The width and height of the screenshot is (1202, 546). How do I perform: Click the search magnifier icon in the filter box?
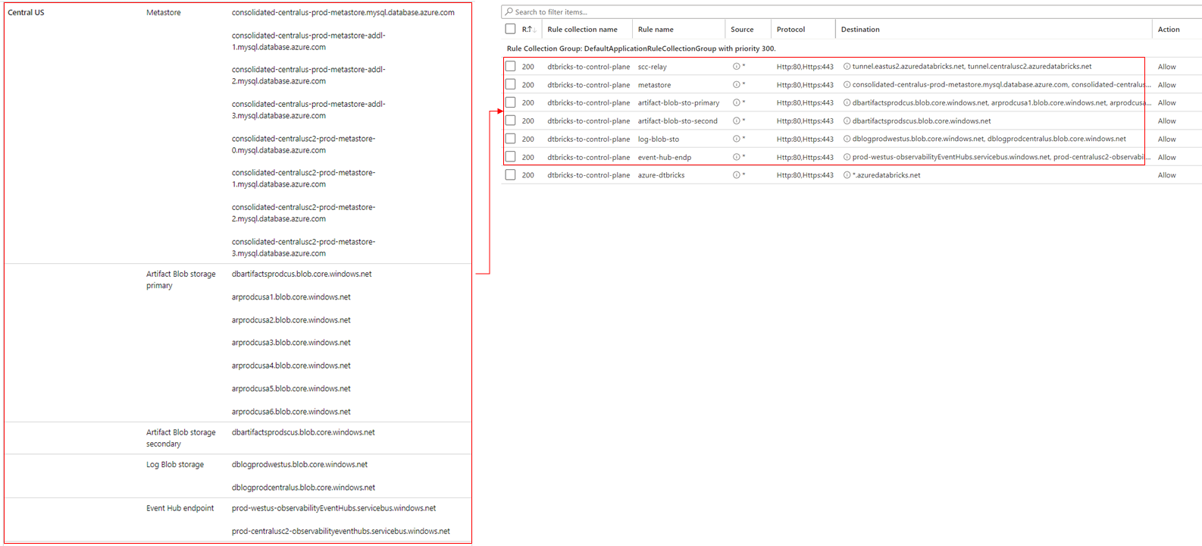coord(509,12)
